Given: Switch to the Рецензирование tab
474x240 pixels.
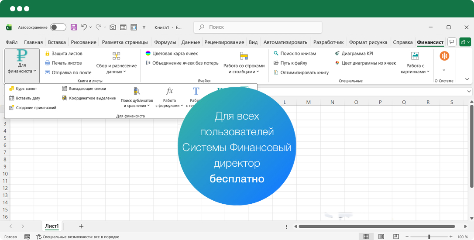Looking at the screenshot, I should click(224, 42).
